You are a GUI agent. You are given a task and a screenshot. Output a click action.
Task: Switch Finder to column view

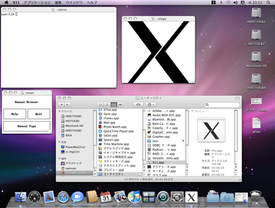[x=114, y=105]
